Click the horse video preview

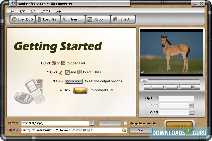(x=172, y=53)
